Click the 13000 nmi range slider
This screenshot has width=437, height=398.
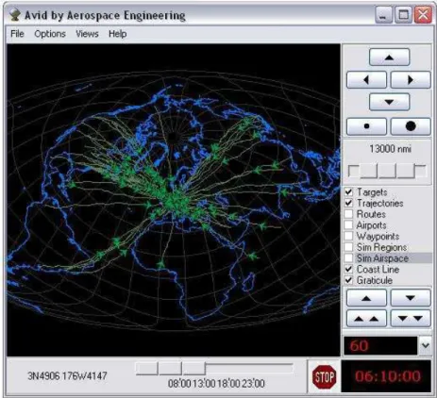point(387,171)
